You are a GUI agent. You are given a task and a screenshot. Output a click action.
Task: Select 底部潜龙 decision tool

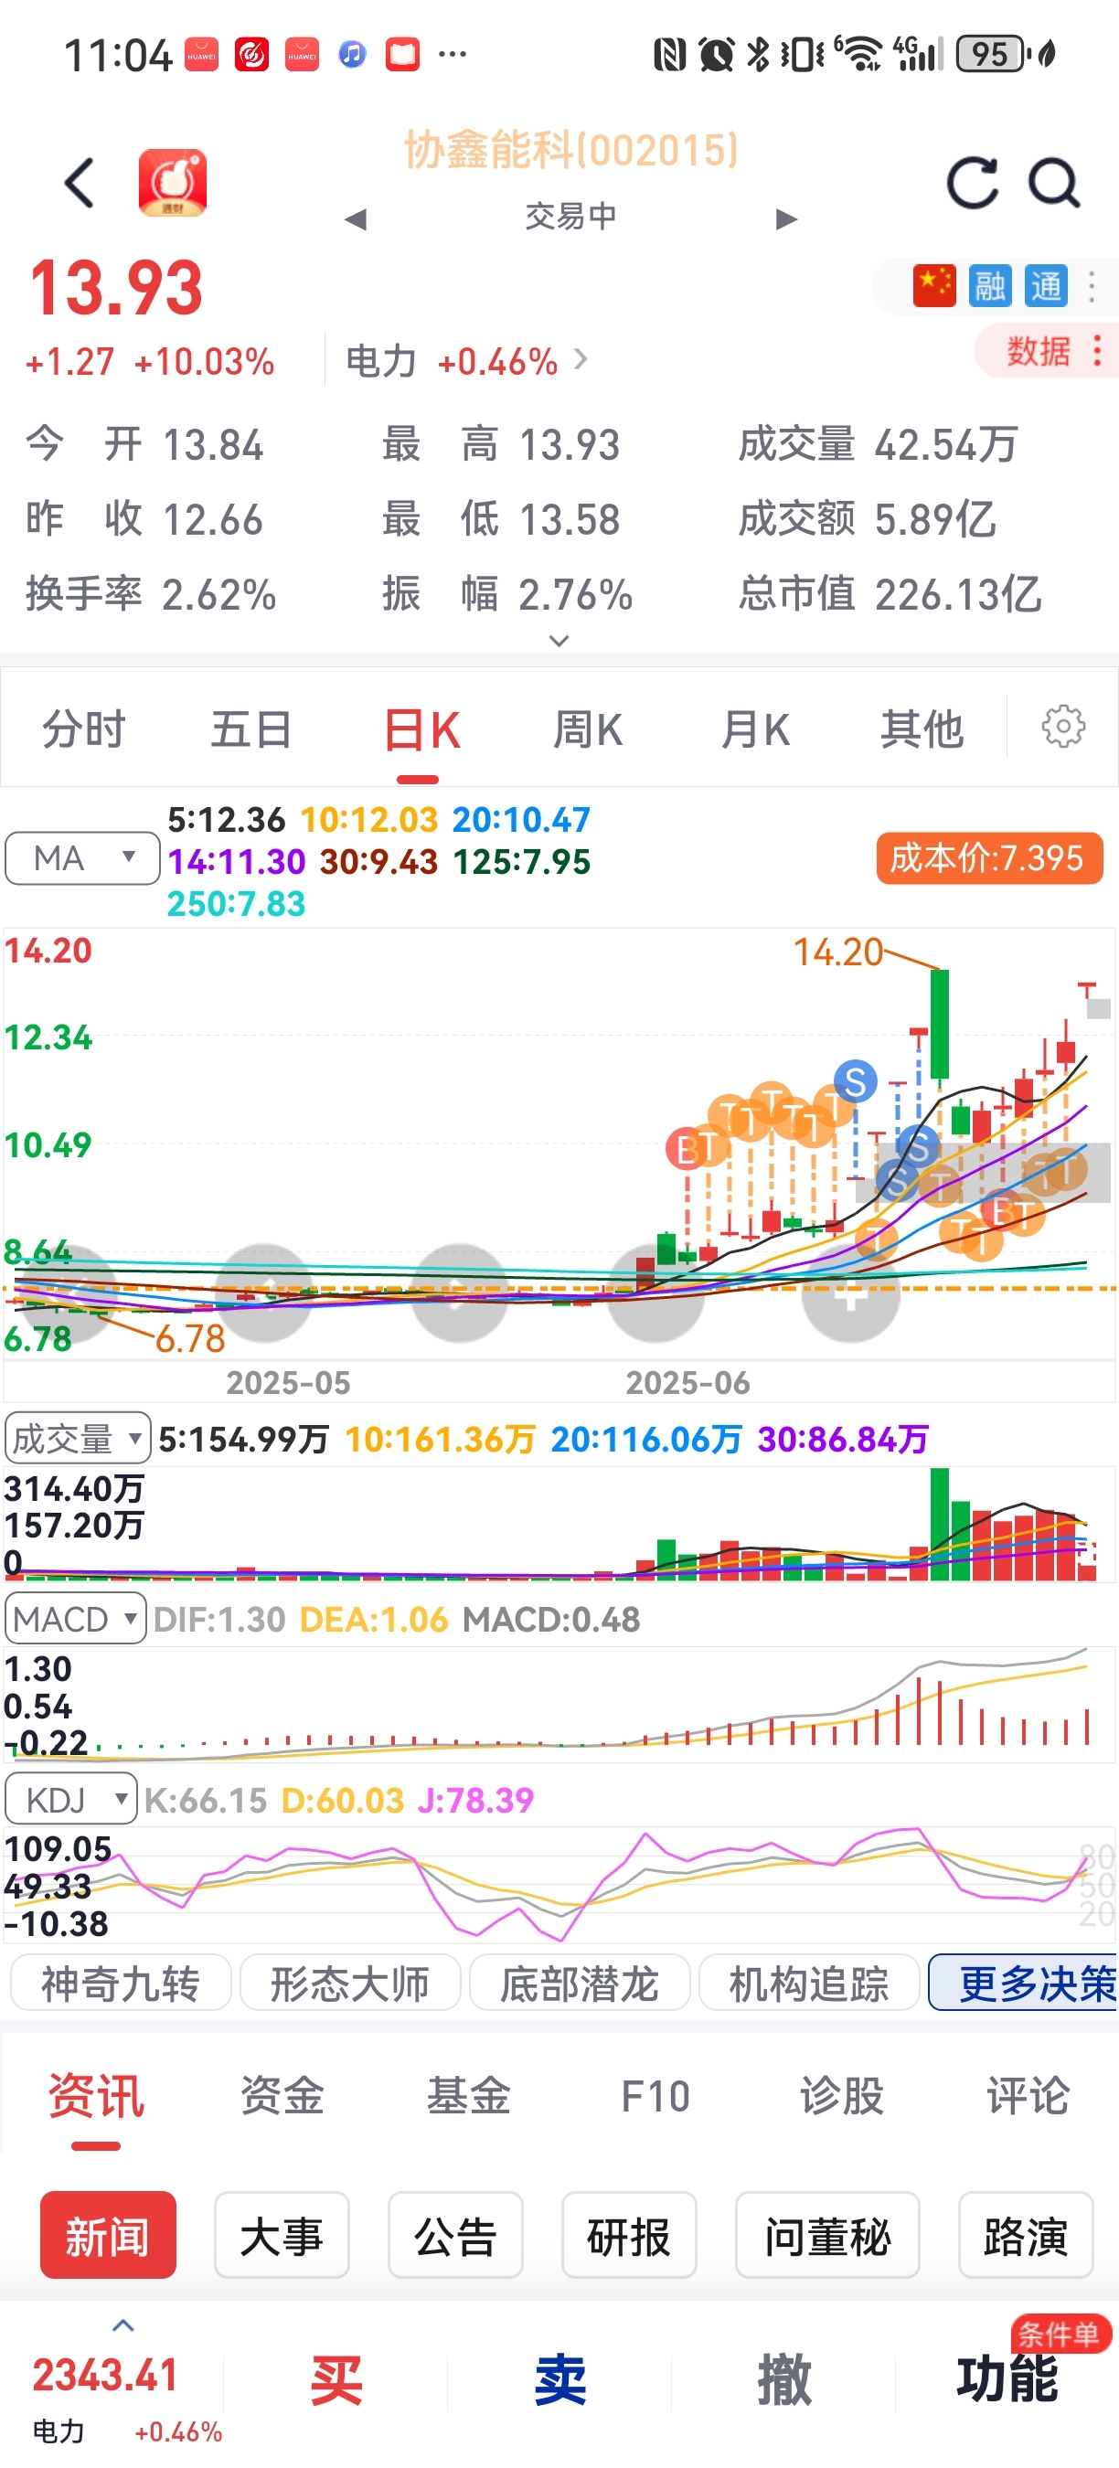pos(580,1984)
